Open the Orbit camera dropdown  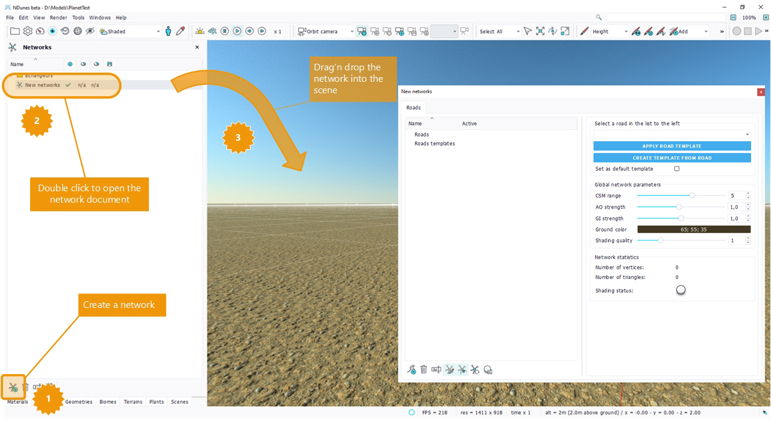(x=325, y=31)
